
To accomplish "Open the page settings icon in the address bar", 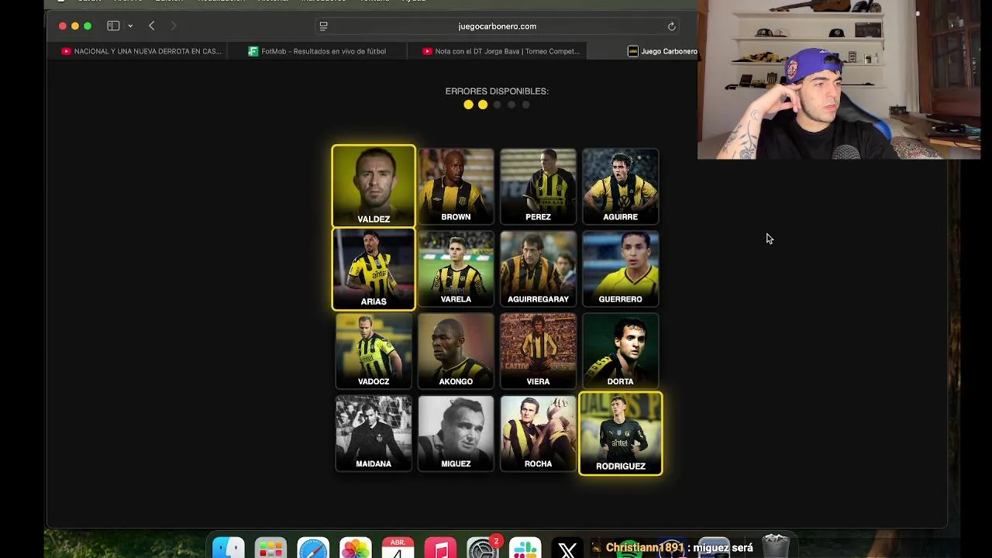I will point(323,26).
